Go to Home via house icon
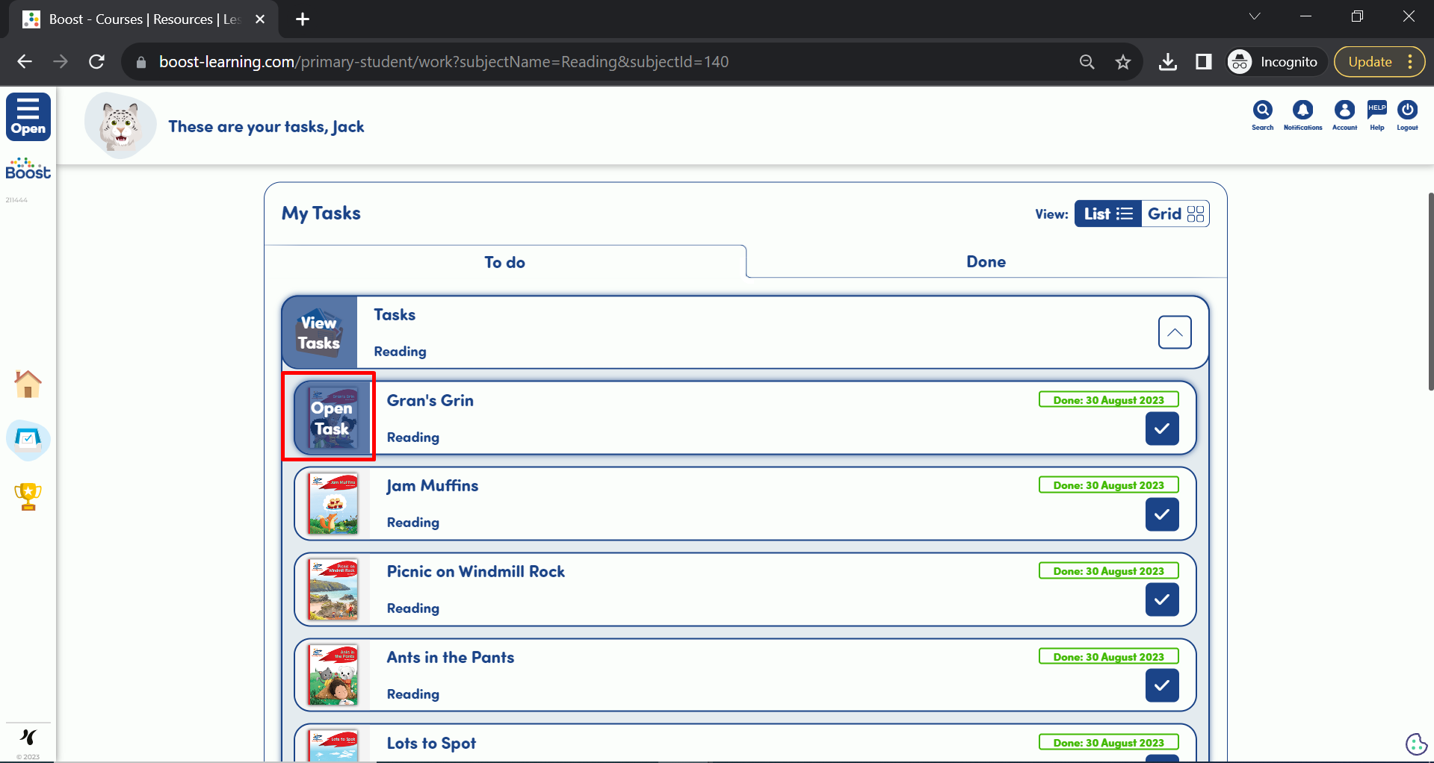This screenshot has height=763, width=1434. (28, 384)
